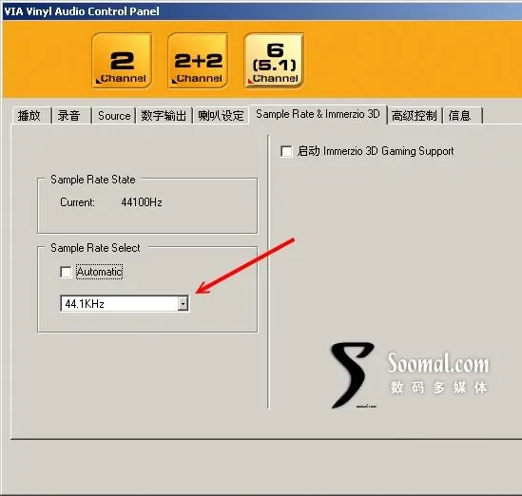The width and height of the screenshot is (522, 496).
Task: Enable Immerzio 3D Gaming Support checkbox
Action: pyautogui.click(x=286, y=151)
